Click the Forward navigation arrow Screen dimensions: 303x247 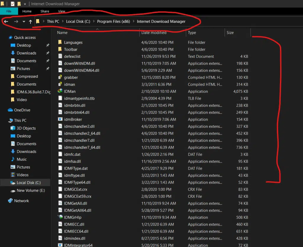click(16, 21)
